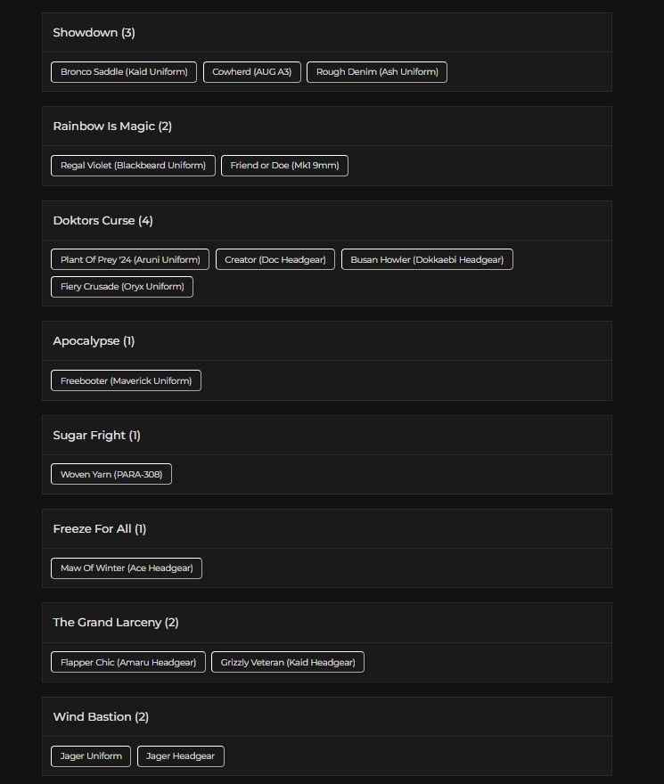Choose Flapper Chic (Amaru Headgear) tag
The height and width of the screenshot is (784, 664).
click(128, 662)
